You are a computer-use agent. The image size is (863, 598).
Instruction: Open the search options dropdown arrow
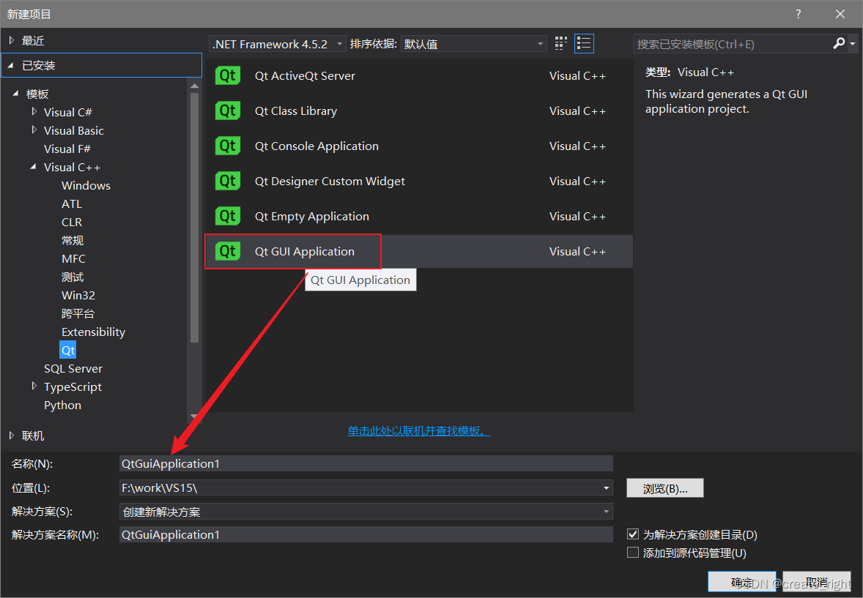coord(853,44)
